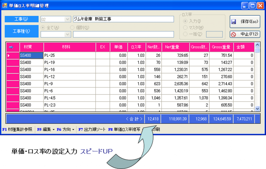The height and width of the screenshot is (169, 266).
Task: Open the 工事 code dropdown showing 02
Action: tap(68, 19)
